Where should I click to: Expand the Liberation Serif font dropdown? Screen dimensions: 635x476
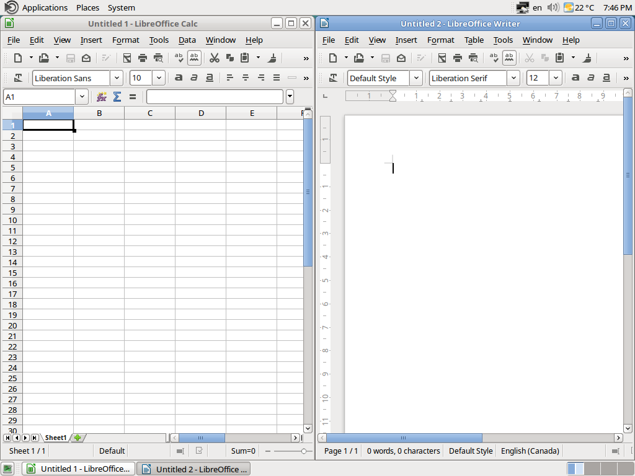click(x=513, y=77)
